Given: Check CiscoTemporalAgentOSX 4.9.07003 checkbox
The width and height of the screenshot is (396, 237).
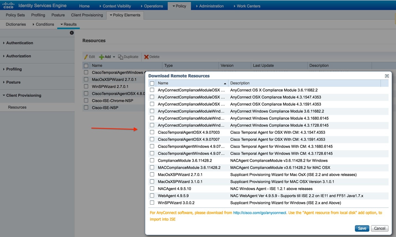Looking at the screenshot, I should [x=152, y=132].
